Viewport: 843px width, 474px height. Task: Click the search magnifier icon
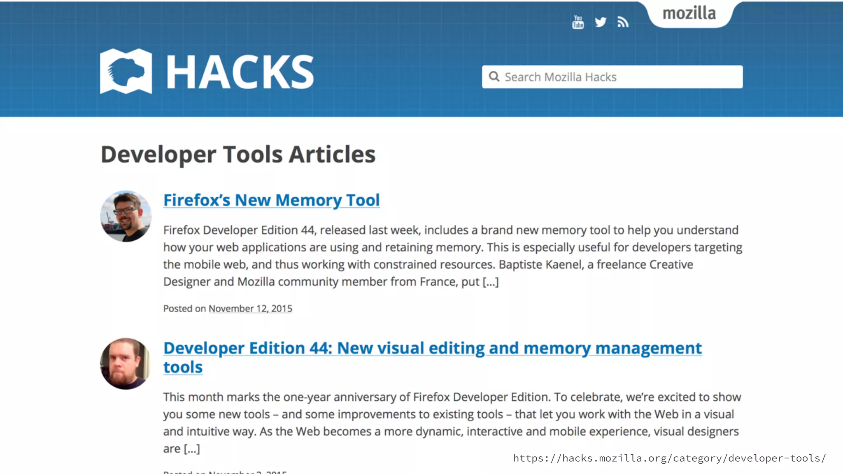click(494, 77)
